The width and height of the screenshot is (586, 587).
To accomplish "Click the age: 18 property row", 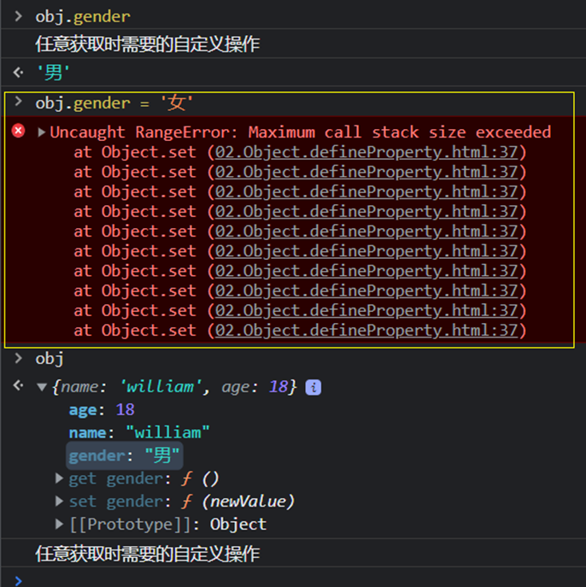I will tap(102, 410).
